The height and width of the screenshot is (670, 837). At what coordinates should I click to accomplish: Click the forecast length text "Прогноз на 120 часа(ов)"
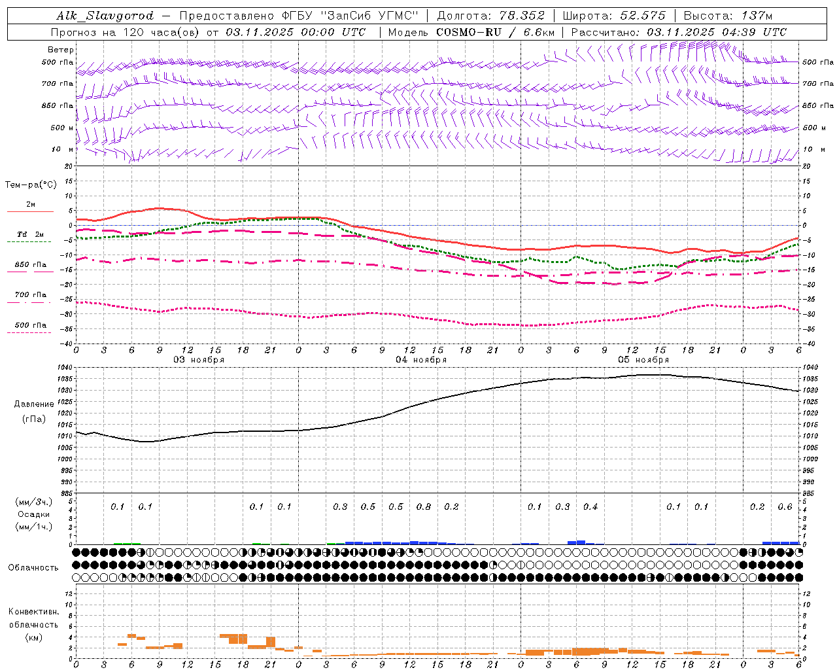coord(124,32)
